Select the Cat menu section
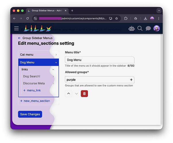The width and height of the screenshot is (173, 143). click(x=39, y=55)
